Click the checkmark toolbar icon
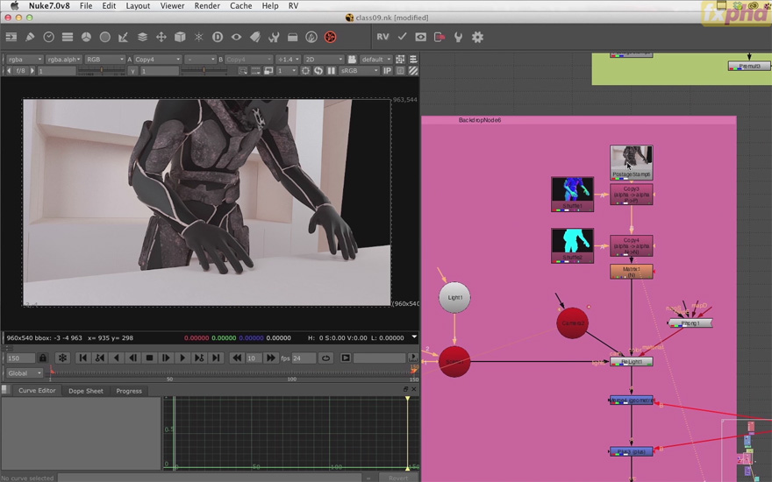772x482 pixels. pos(403,37)
